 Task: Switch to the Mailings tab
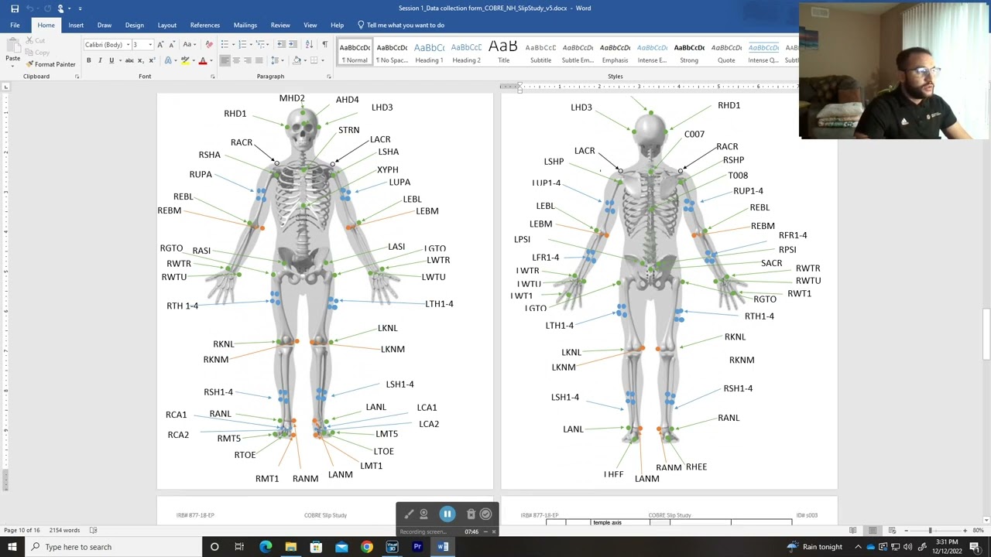[x=245, y=26]
